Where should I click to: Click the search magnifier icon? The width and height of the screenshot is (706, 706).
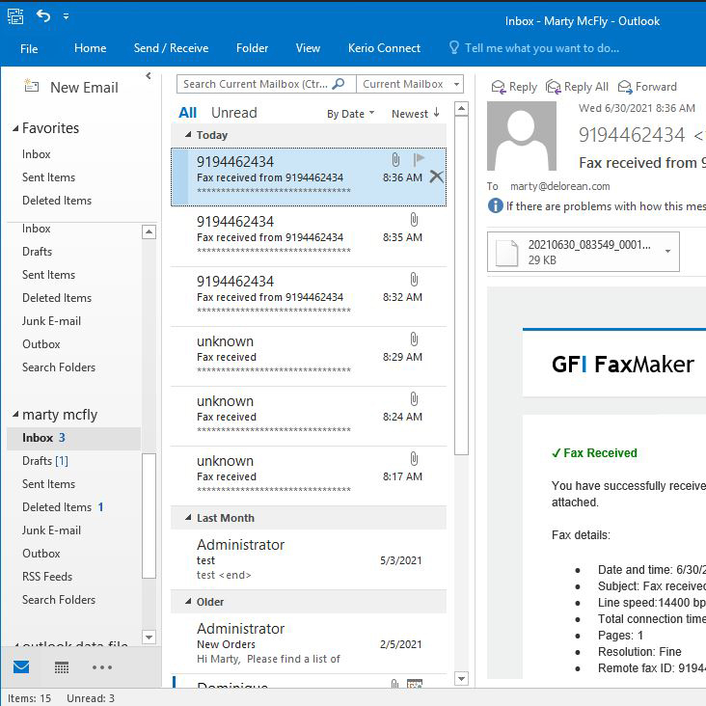coord(339,84)
